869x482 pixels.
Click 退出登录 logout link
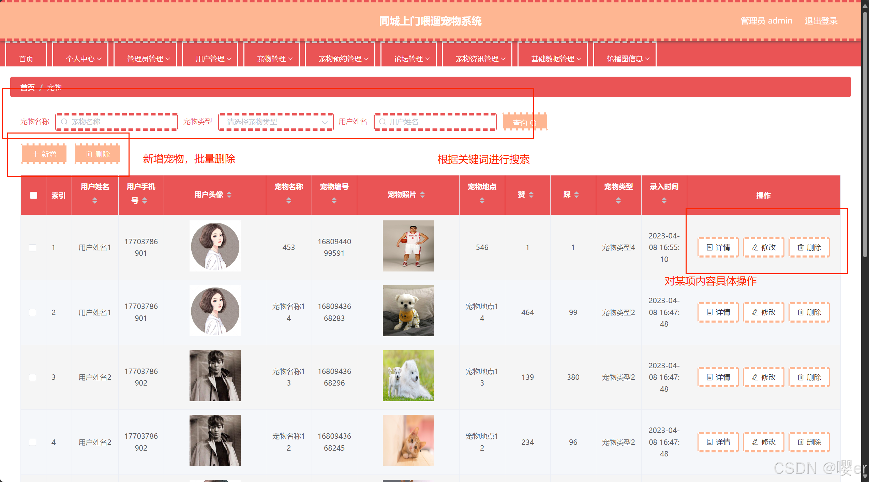[821, 21]
